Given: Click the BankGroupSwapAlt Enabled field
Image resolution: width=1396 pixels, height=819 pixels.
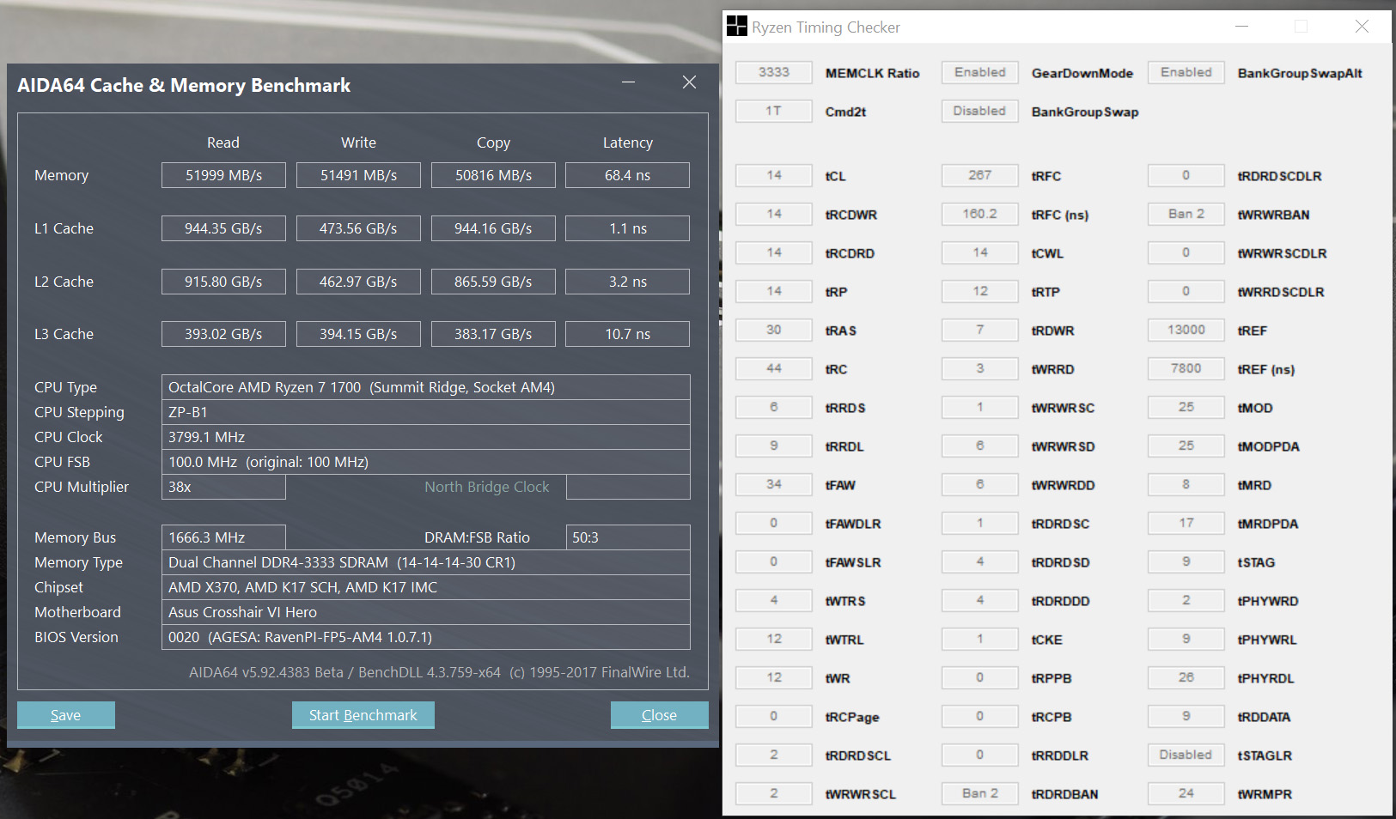Looking at the screenshot, I should (x=1186, y=72).
